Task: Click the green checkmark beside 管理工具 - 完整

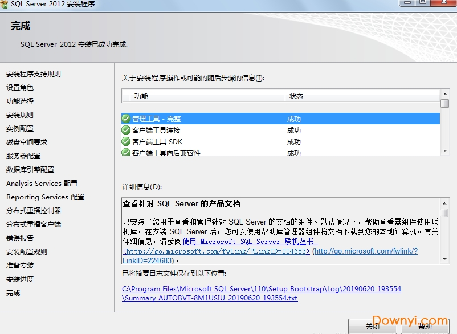Action: point(126,119)
